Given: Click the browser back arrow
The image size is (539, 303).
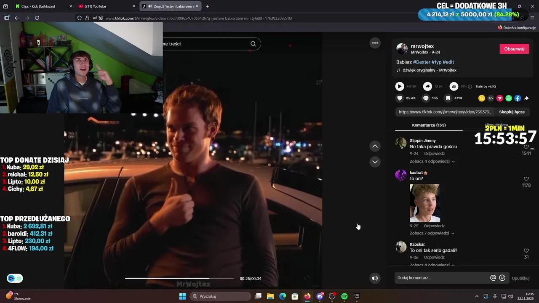Looking at the screenshot, I should point(17,18).
